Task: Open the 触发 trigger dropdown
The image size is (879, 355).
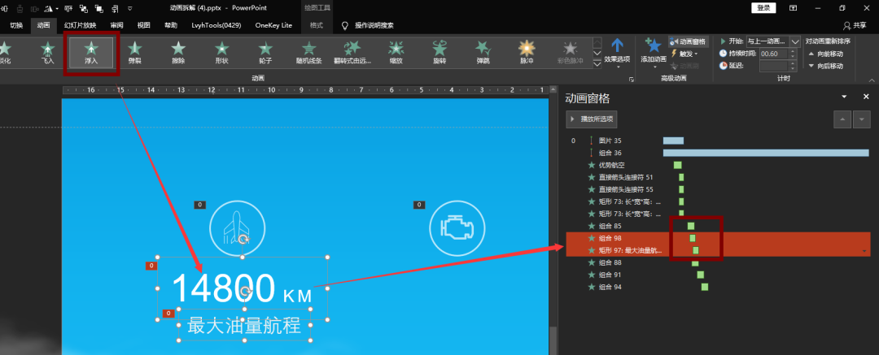Action: [x=684, y=54]
